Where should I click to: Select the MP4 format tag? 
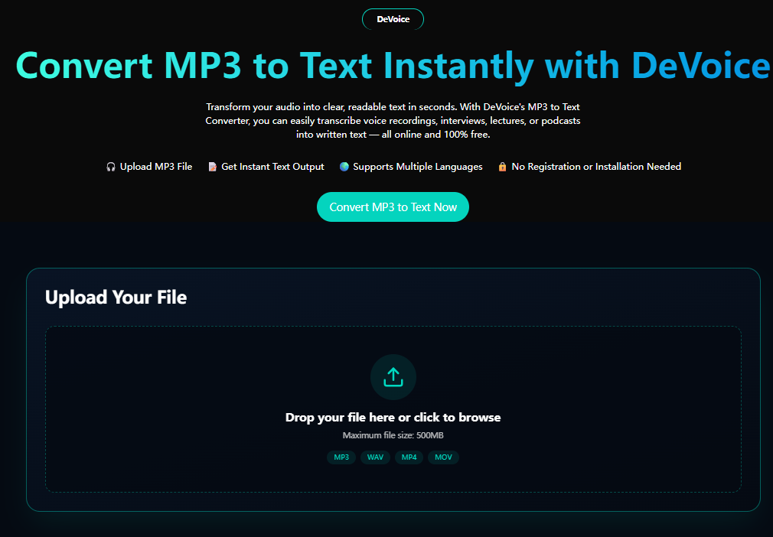(409, 457)
